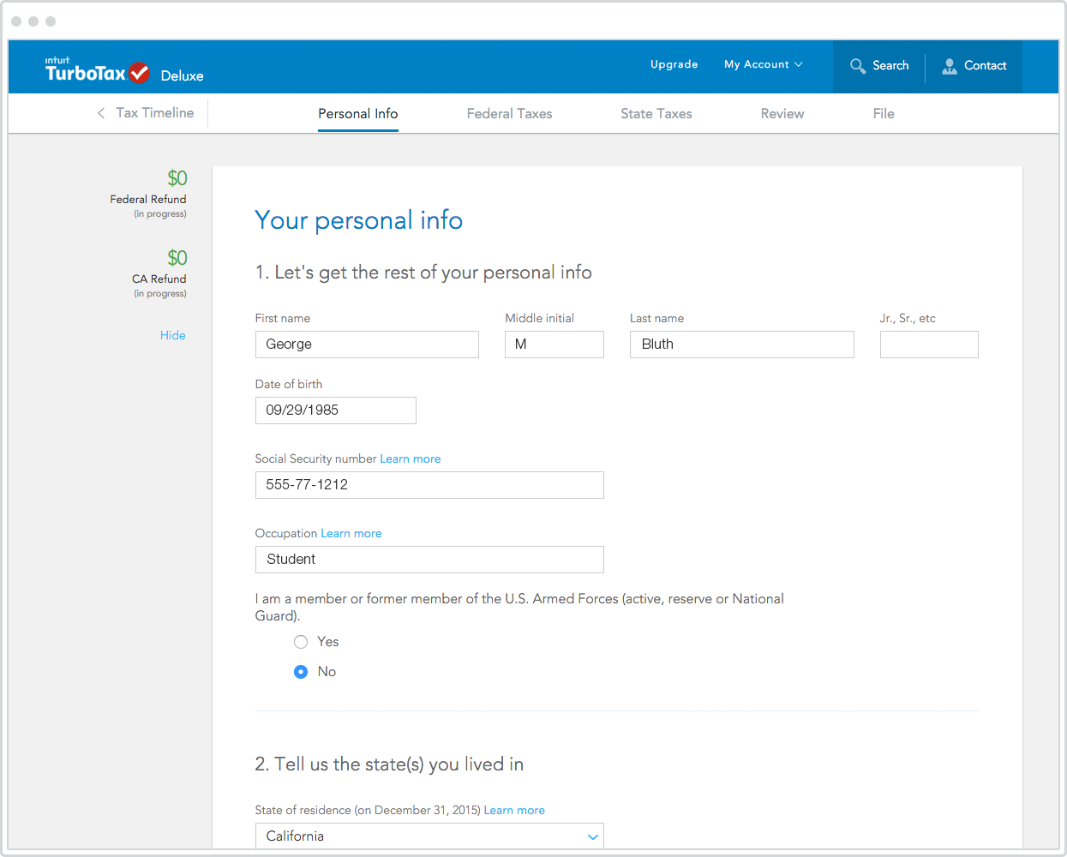Open Learn more for Occupation
1067x857 pixels.
point(351,534)
